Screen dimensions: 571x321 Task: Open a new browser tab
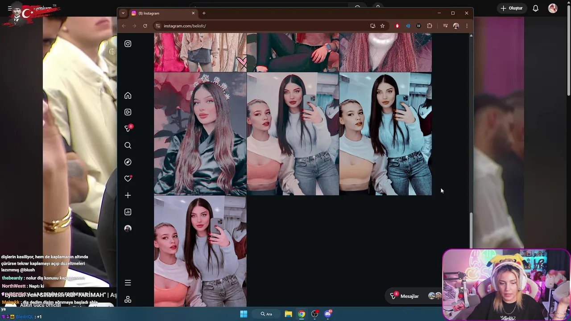[204, 13]
